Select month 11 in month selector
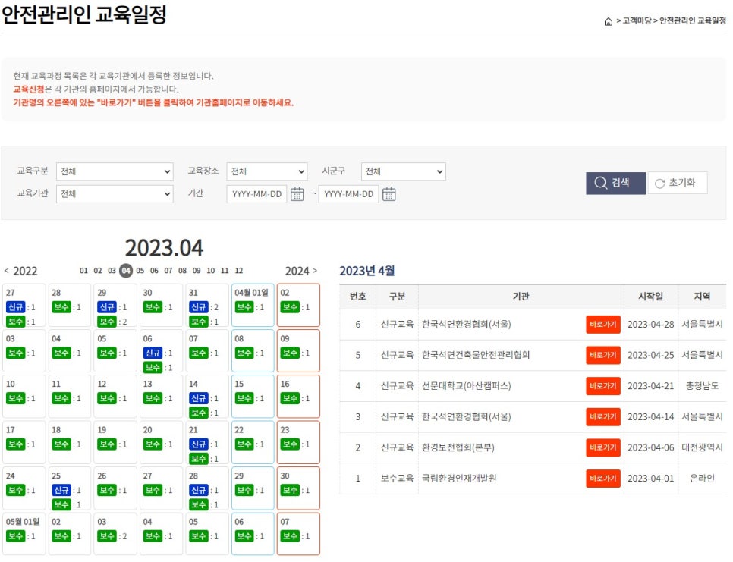This screenshot has width=733, height=562. pyautogui.click(x=225, y=271)
